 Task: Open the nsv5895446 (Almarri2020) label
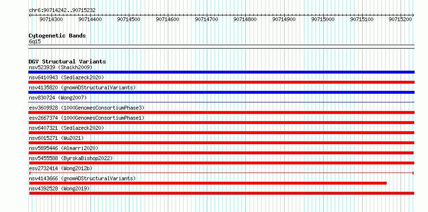point(63,148)
